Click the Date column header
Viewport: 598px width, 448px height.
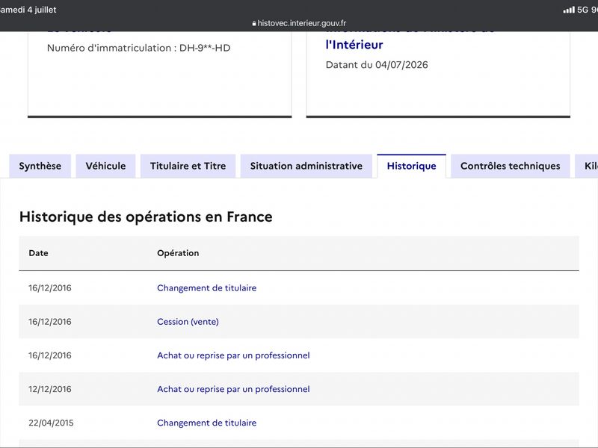click(39, 253)
